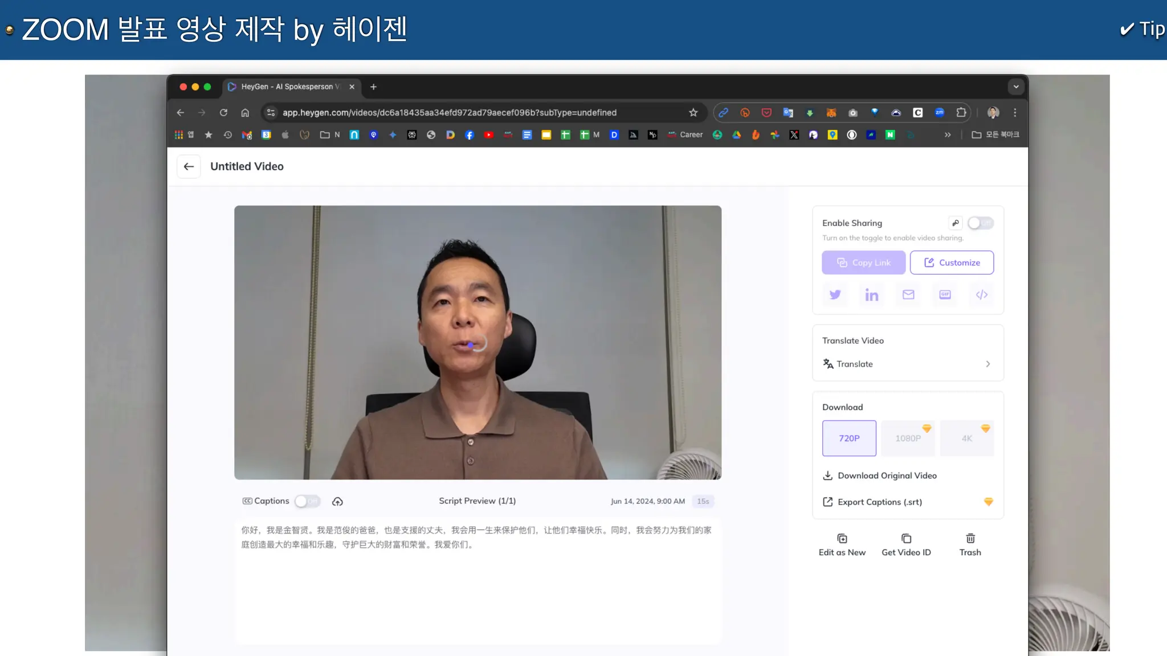Turn on the Captions toggle
The width and height of the screenshot is (1167, 656).
pos(307,501)
